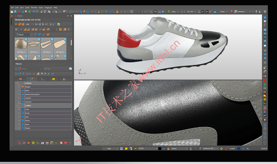Open the File menu
Image resolution: width=277 pixels, height=164 pixels.
12,8
